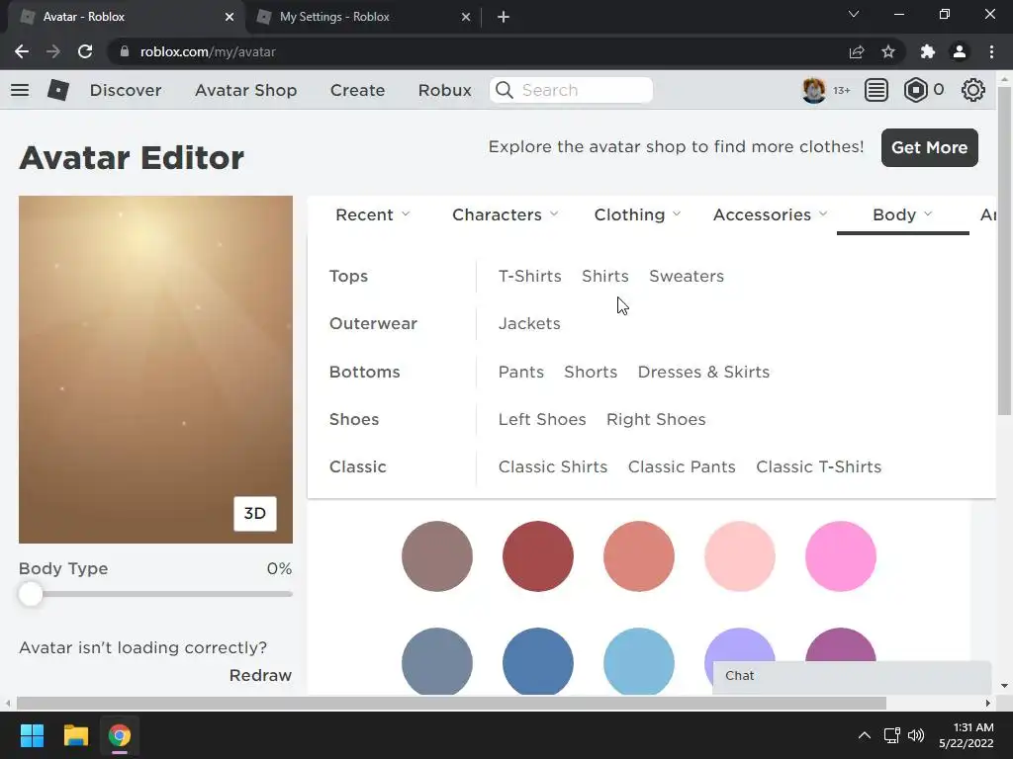This screenshot has width=1013, height=759.
Task: Select Classic T-Shirts option
Action: tap(818, 467)
